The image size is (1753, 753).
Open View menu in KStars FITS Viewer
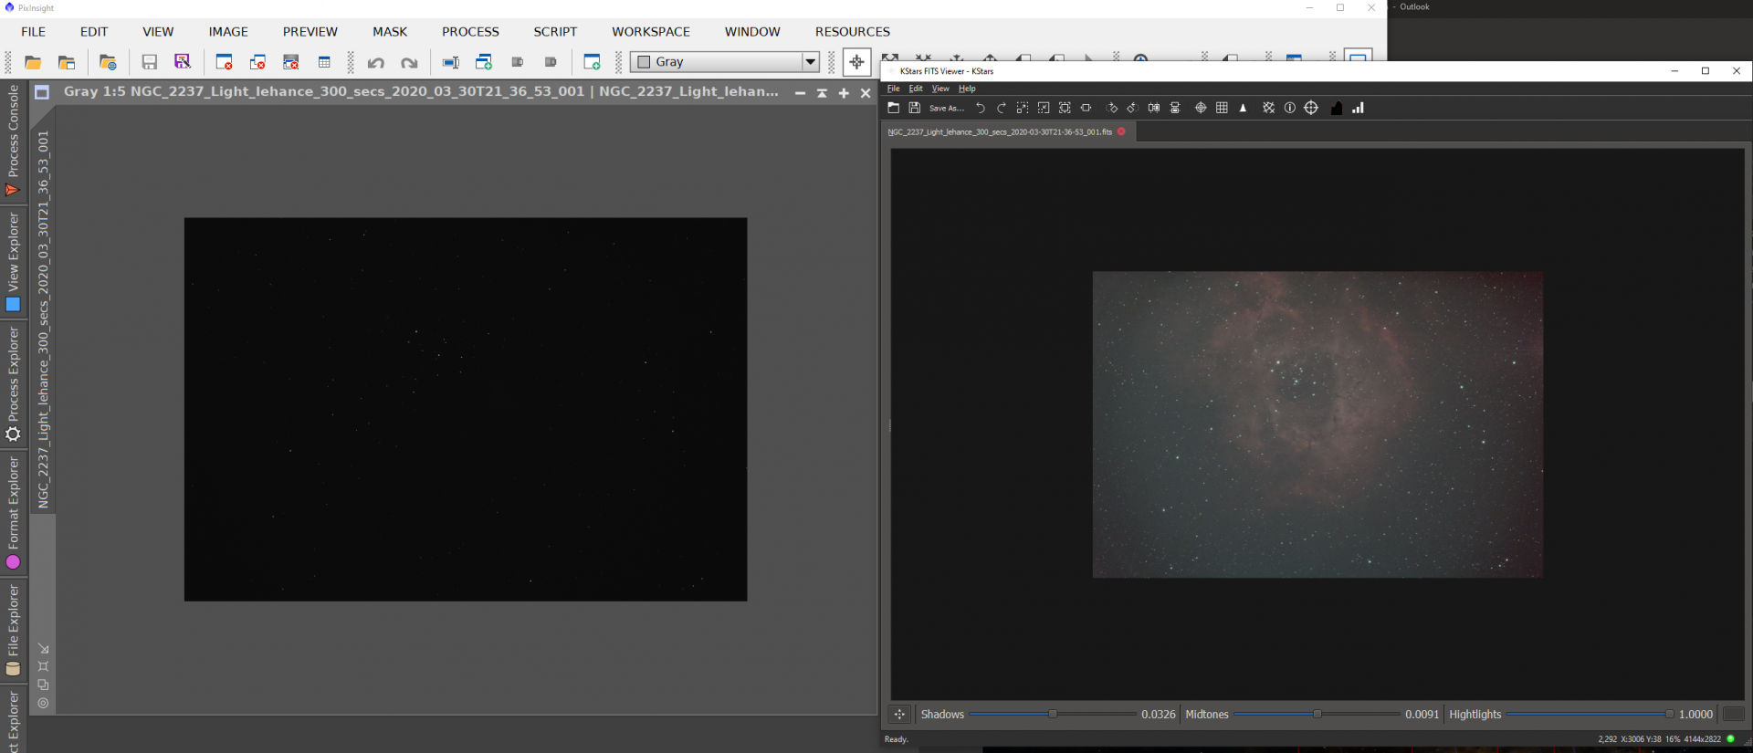tap(940, 89)
